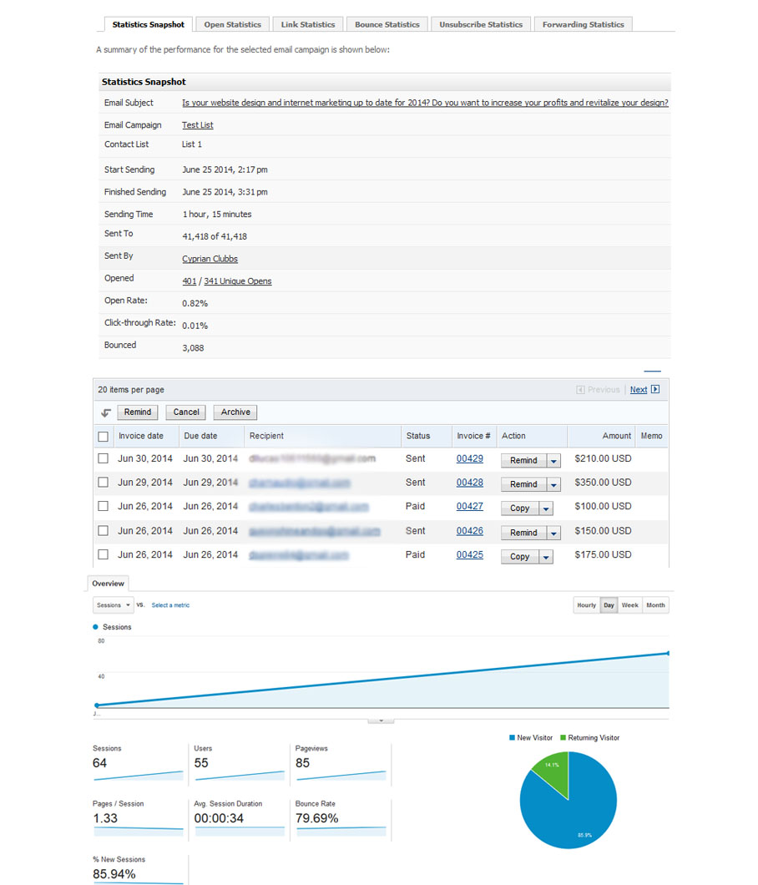Select the Week time granularity button
Screen dimensions: 758x885
click(629, 605)
